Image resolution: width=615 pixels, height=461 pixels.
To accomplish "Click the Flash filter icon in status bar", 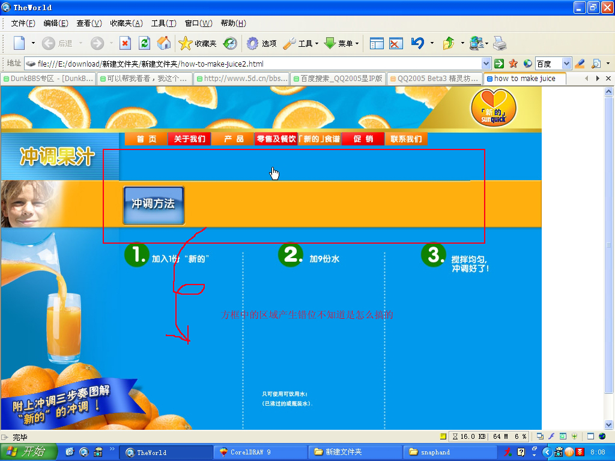I will 551,436.
